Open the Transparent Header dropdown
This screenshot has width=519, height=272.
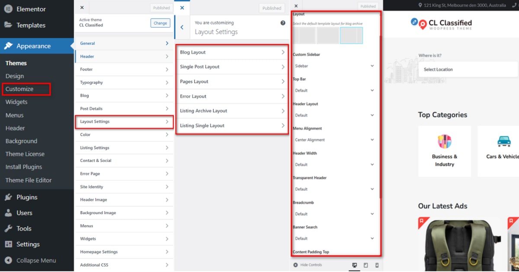334,189
